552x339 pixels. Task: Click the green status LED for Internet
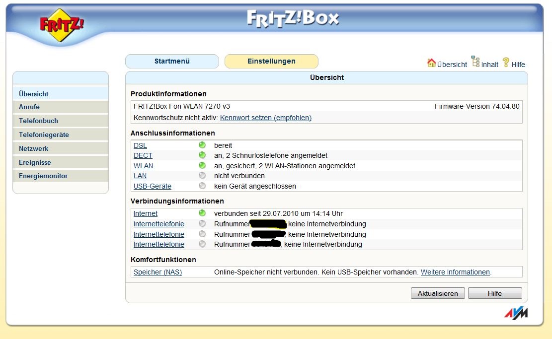(202, 213)
